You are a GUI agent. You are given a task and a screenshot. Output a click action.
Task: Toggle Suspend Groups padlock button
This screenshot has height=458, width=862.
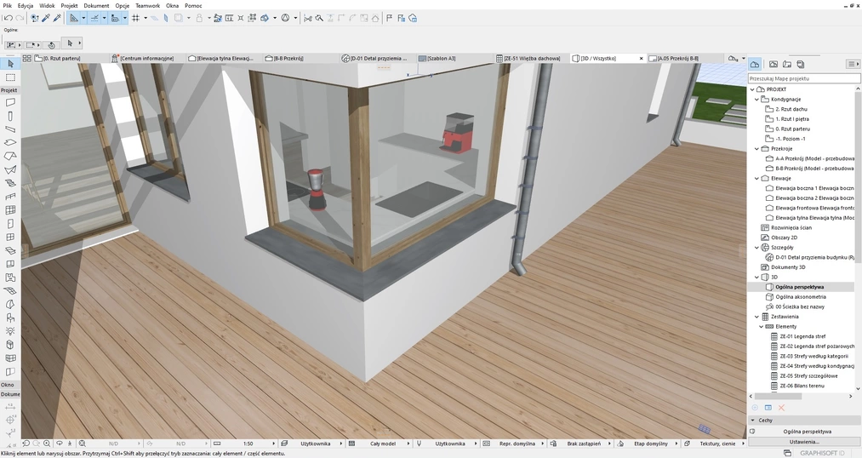tap(199, 18)
